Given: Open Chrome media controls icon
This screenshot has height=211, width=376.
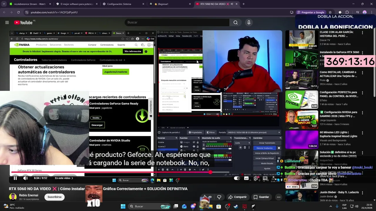Looking at the screenshot, I should tap(357, 12).
